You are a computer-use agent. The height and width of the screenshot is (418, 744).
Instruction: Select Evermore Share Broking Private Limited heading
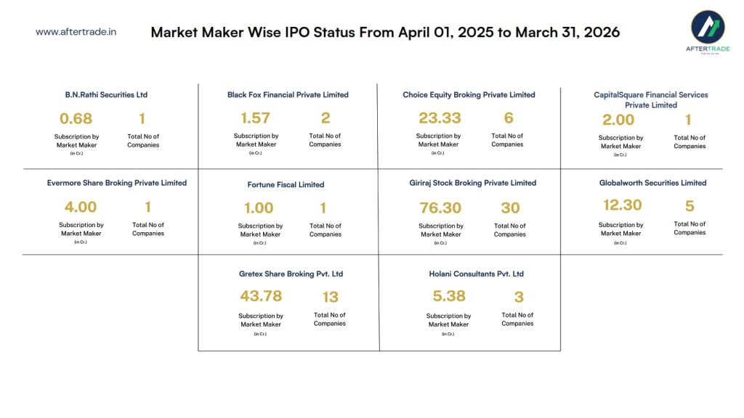(117, 183)
